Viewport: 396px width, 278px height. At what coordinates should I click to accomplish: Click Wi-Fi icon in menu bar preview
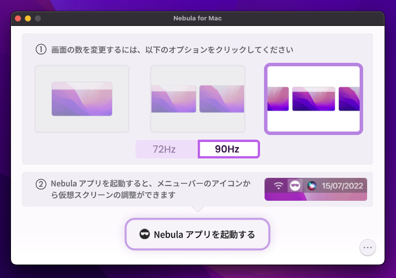click(x=278, y=186)
